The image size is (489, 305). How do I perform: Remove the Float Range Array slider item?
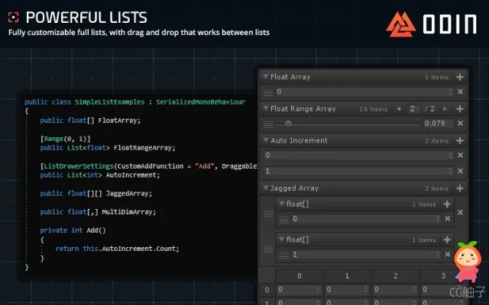click(459, 124)
